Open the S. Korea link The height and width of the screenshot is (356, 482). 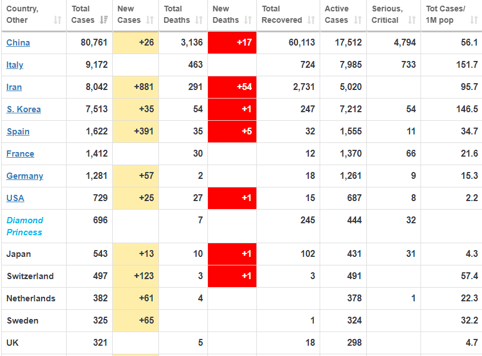(23, 109)
